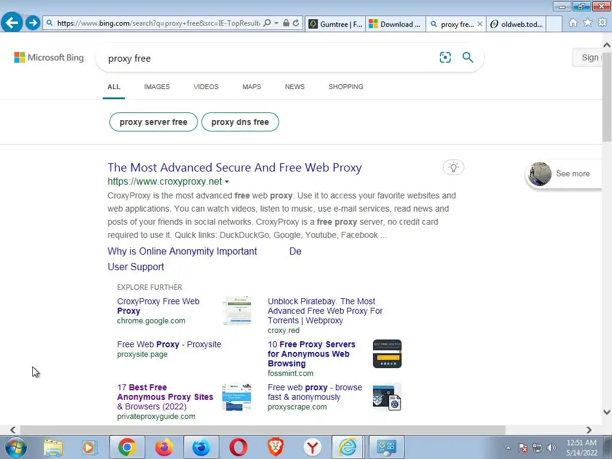Screen dimensions: 612x459
Task: Open the Windows Start menu
Action: [15, 447]
